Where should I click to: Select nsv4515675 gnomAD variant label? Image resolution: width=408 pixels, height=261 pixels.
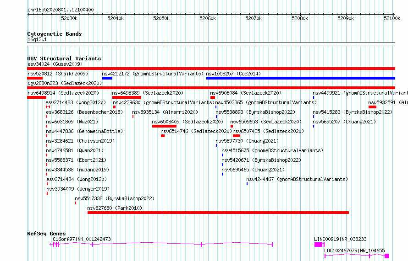click(x=272, y=150)
